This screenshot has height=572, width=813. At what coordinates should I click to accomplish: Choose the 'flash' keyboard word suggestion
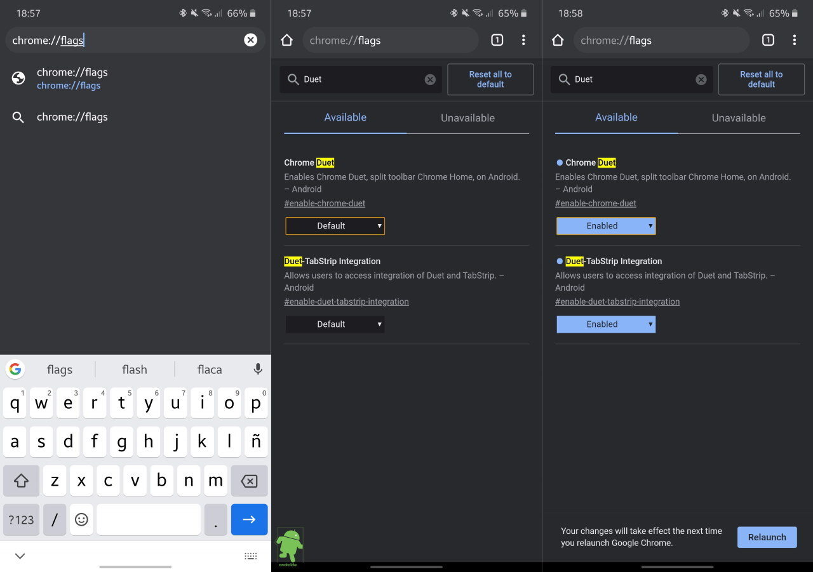coord(135,369)
